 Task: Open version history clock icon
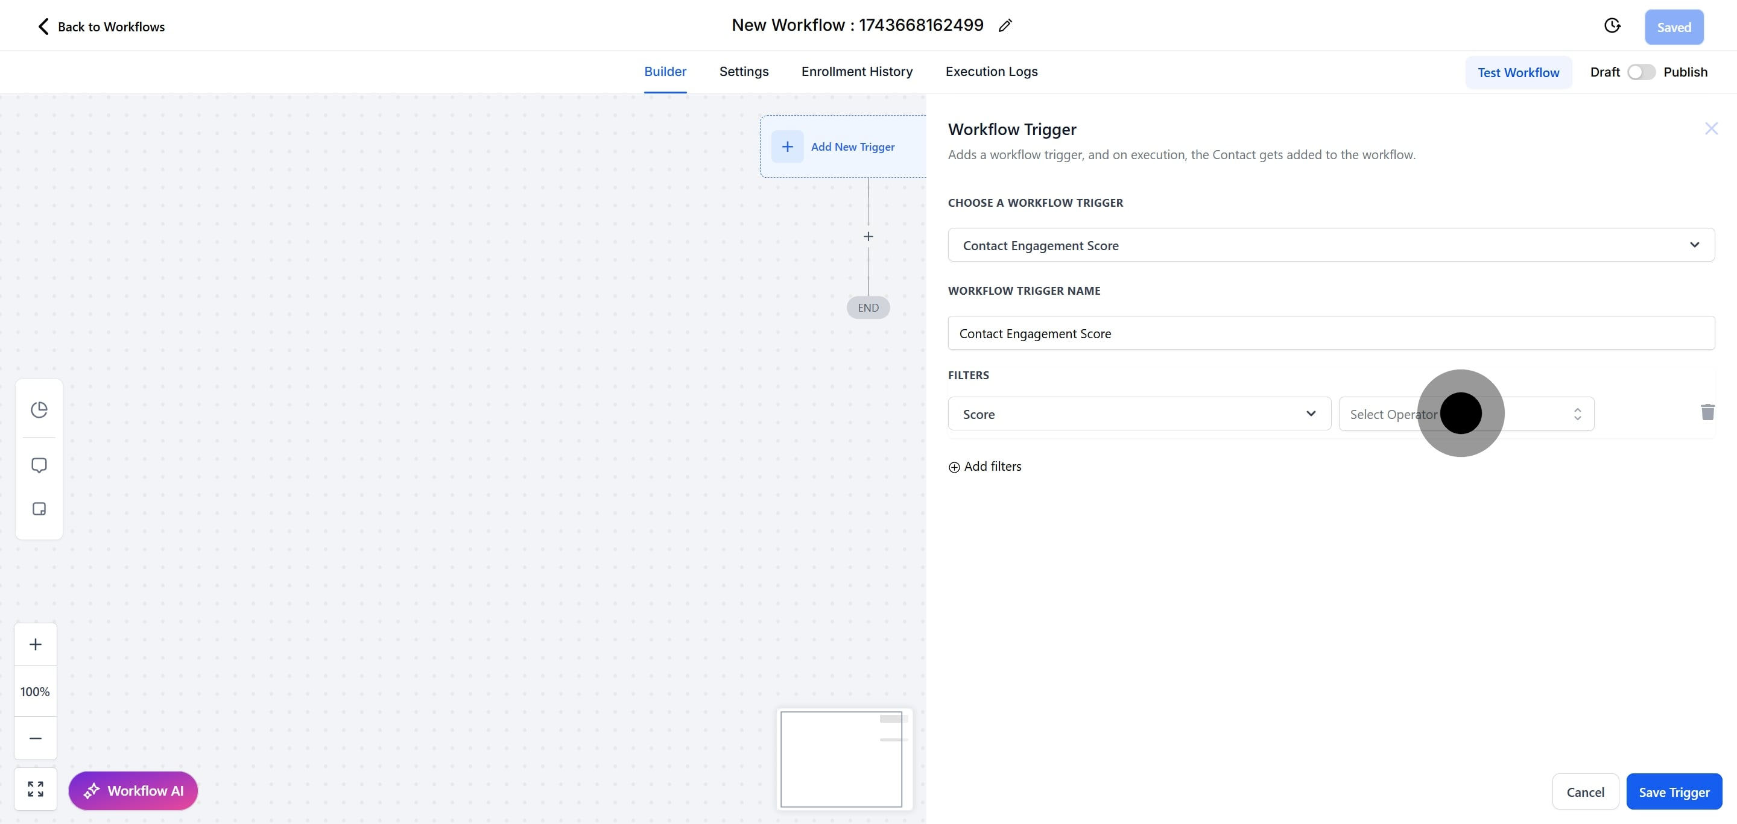coord(1612,25)
